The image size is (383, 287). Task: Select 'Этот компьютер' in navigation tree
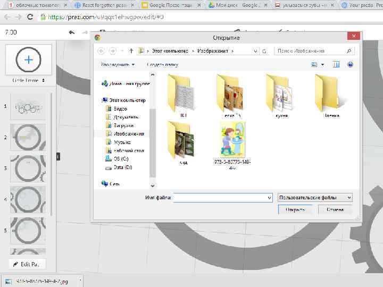[x=123, y=100]
